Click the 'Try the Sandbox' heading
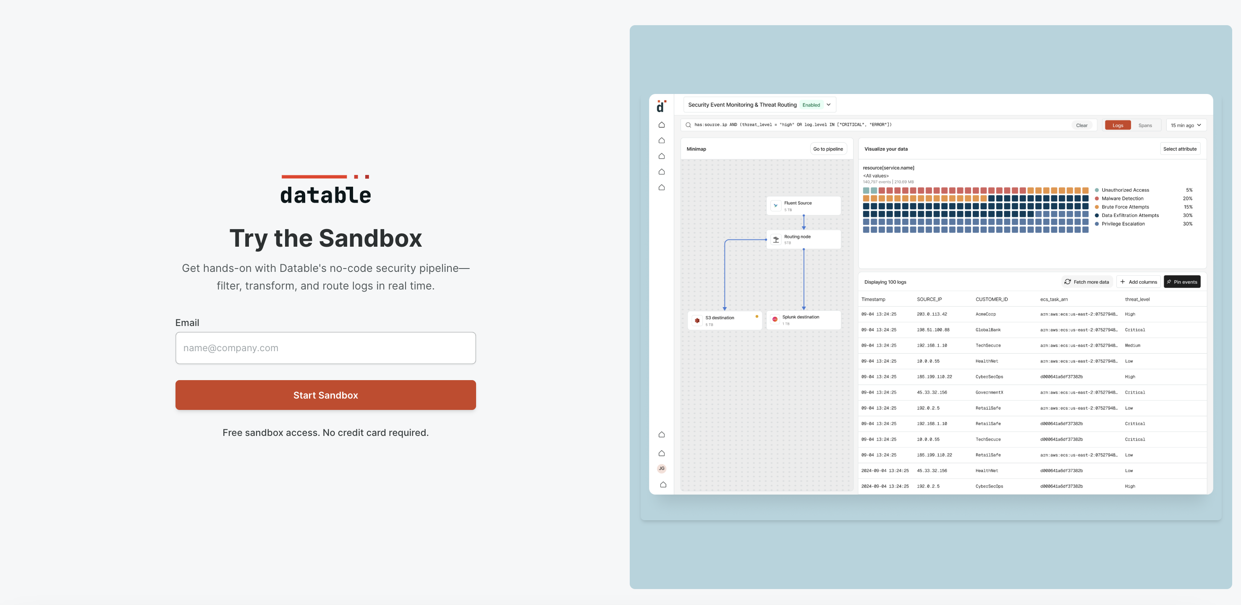The image size is (1241, 605). click(326, 238)
